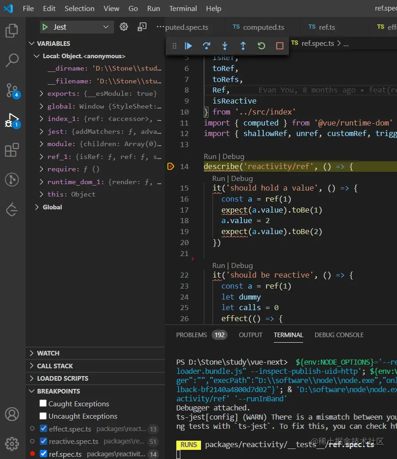Expand the CALL STACK section
Image resolution: width=397 pixels, height=459 pixels.
click(x=55, y=366)
